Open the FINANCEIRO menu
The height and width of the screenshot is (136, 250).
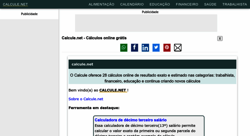(187, 4)
